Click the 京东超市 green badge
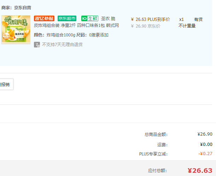The width and height of the screenshot is (216, 176). pos(67,18)
